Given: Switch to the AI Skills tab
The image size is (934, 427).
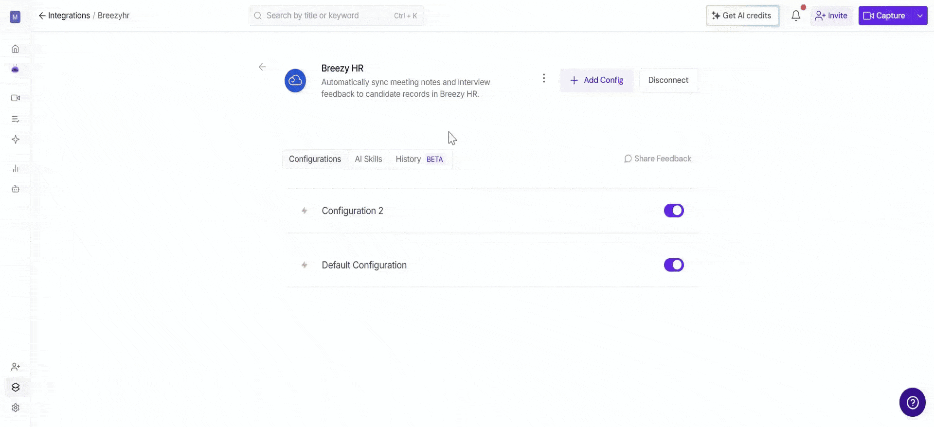Looking at the screenshot, I should pos(368,159).
